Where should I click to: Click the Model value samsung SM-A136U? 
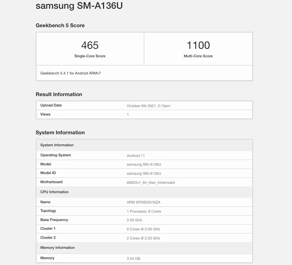(144, 164)
